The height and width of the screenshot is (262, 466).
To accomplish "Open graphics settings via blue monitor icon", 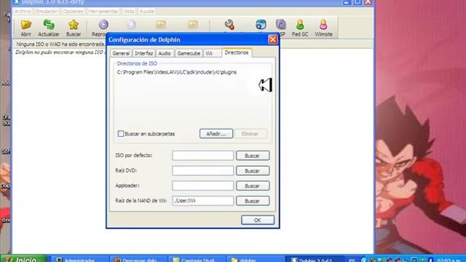I will pos(261,24).
